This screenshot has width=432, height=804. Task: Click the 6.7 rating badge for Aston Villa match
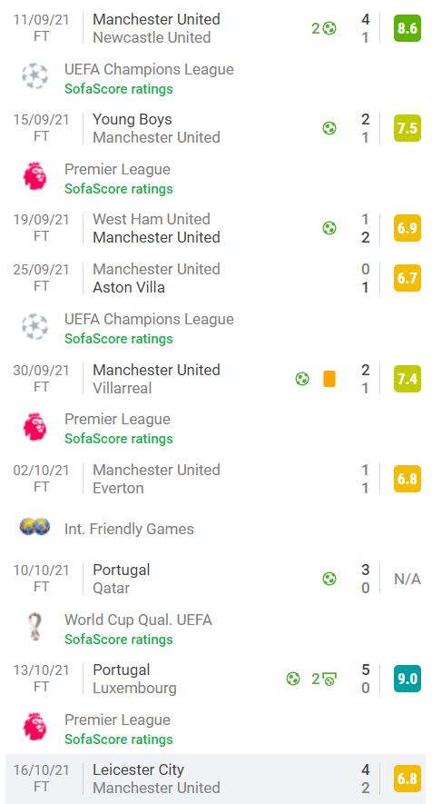click(x=407, y=278)
